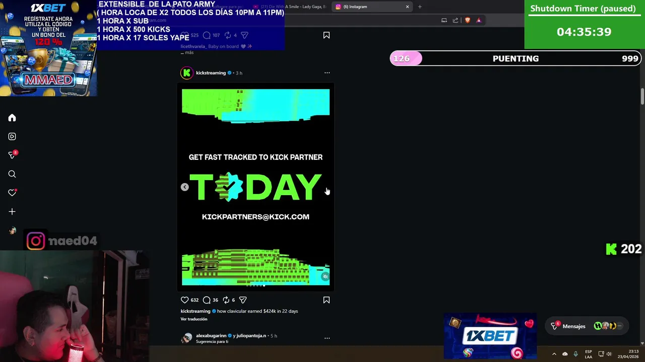Screen dimensions: 645x362
Task: Expand caption with 'más' link
Action: [189, 52]
